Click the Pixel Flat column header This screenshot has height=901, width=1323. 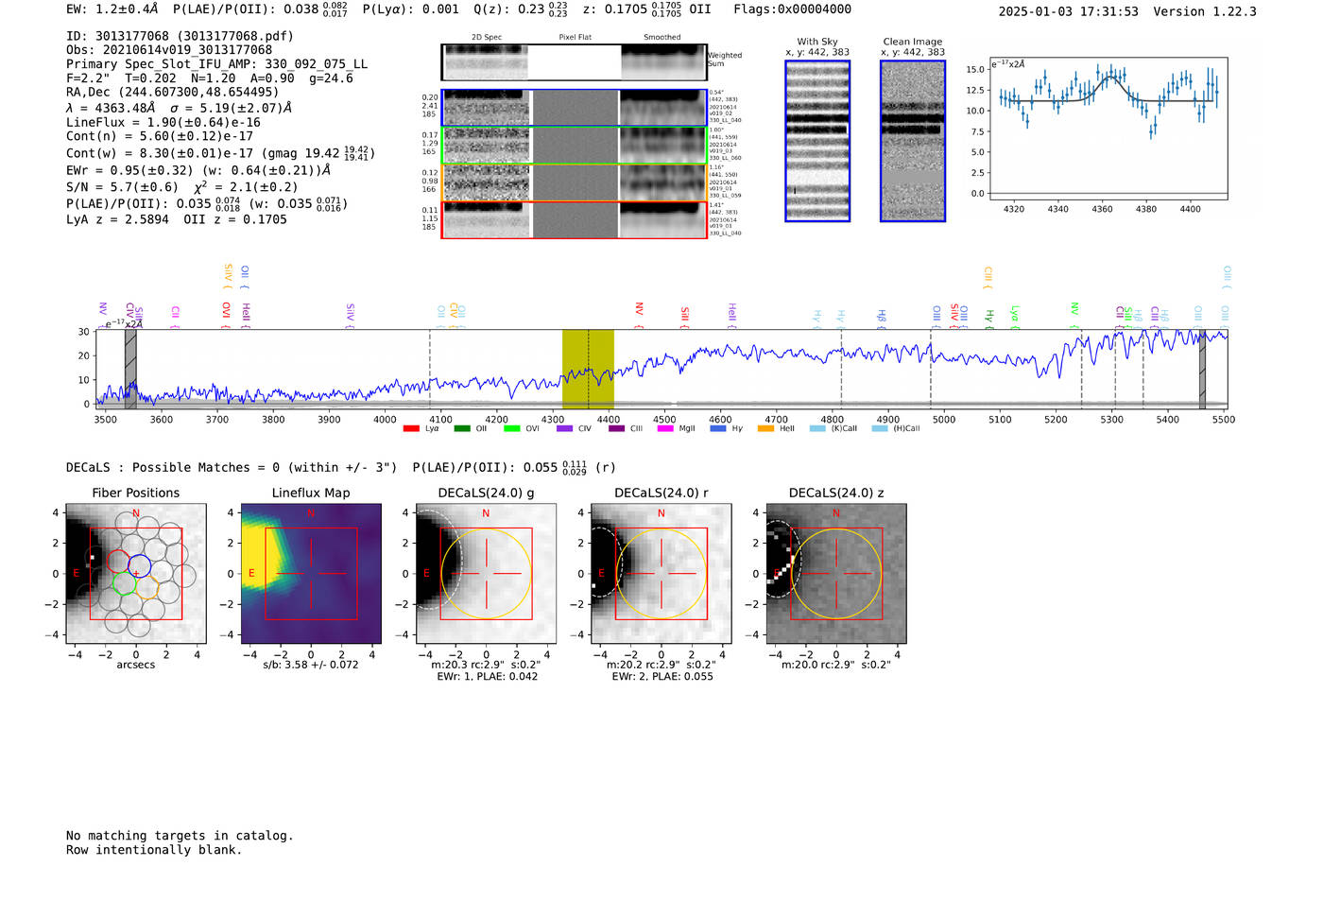[575, 38]
